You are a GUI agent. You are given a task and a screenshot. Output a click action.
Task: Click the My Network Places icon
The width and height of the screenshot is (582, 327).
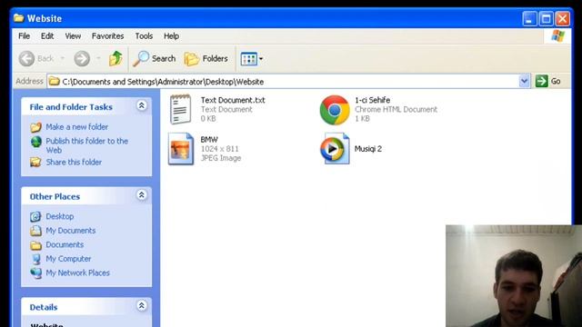click(x=36, y=272)
